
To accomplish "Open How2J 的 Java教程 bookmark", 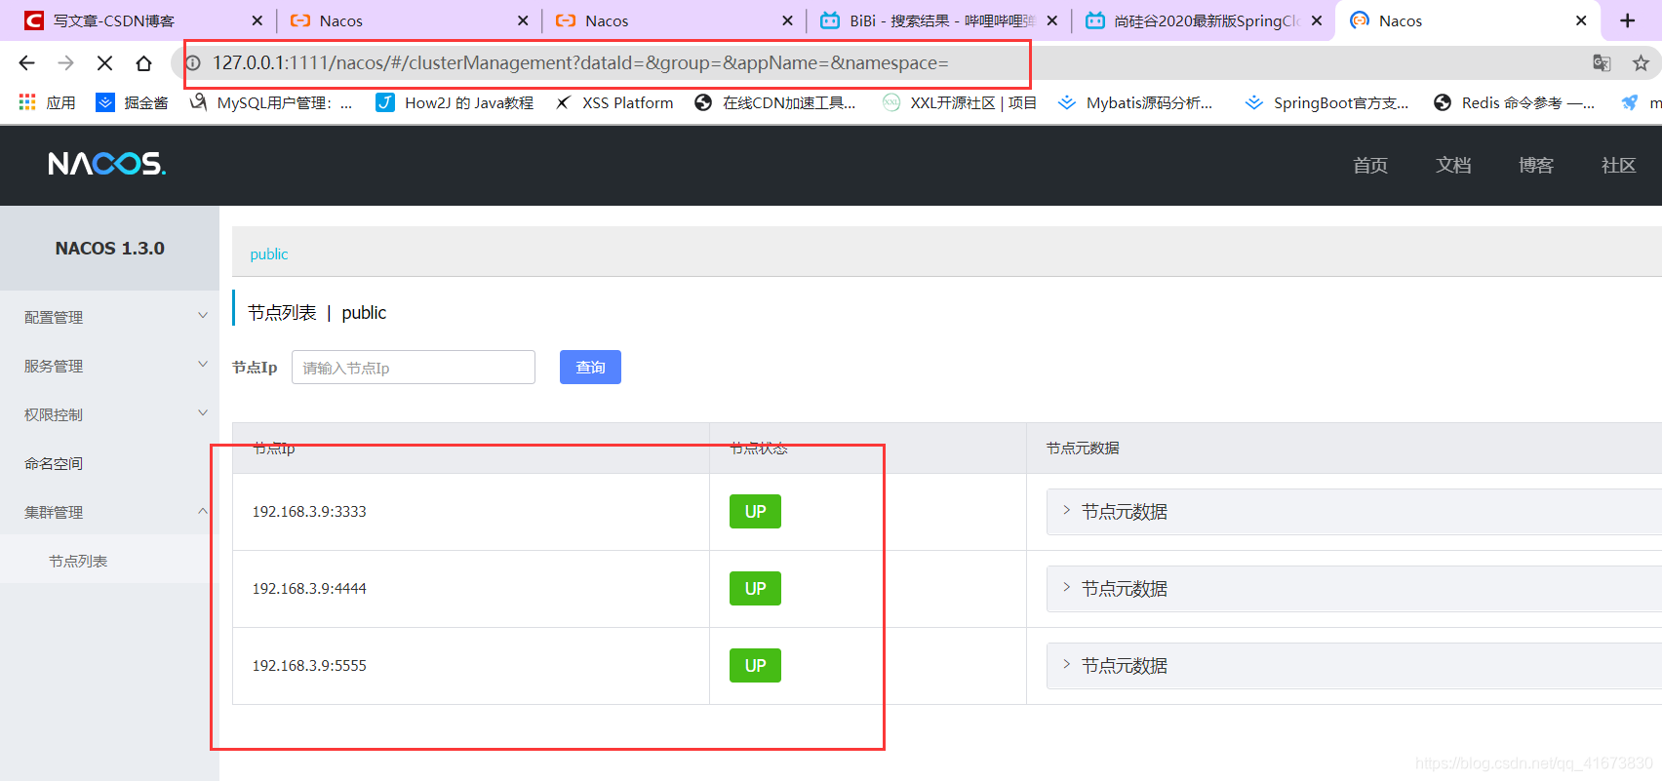I will 455,102.
